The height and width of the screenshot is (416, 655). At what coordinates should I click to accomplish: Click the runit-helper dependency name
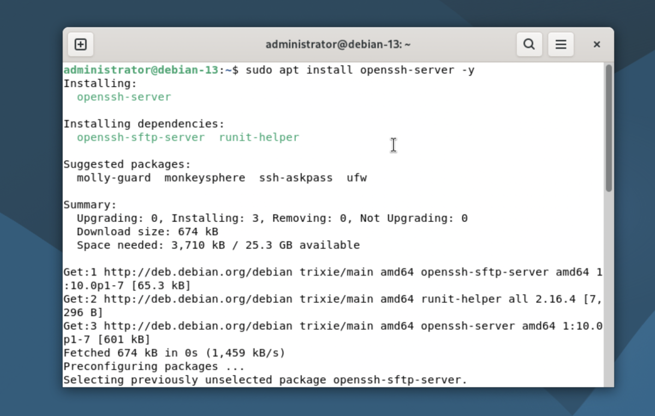[x=259, y=137]
